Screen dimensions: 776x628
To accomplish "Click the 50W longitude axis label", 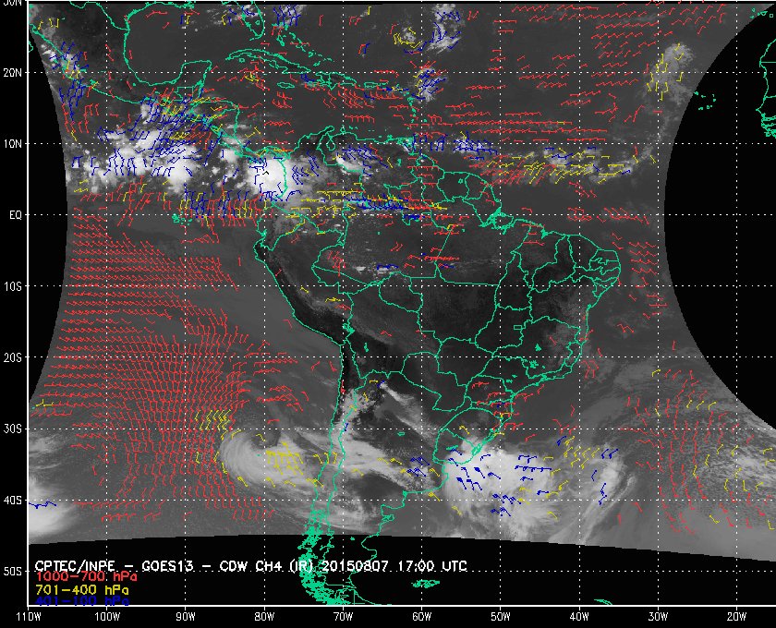I will (x=501, y=617).
